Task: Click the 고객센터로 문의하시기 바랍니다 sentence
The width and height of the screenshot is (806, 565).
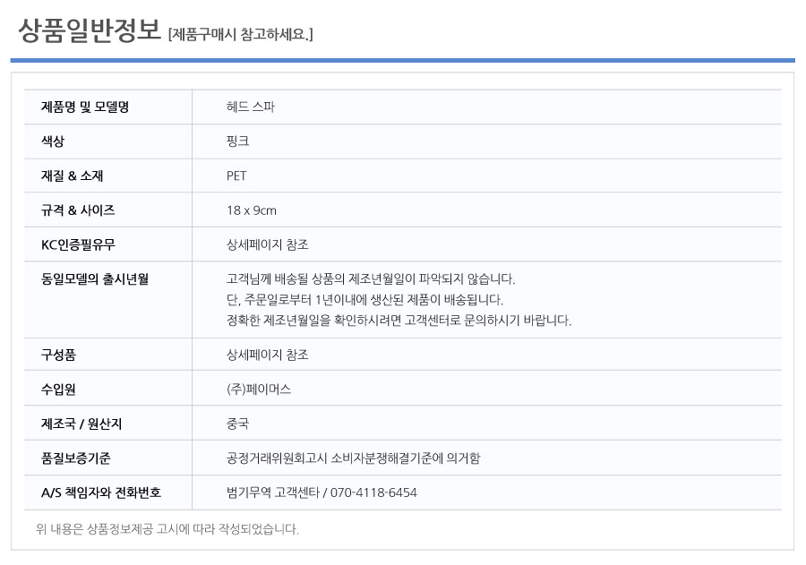Action: click(399, 321)
